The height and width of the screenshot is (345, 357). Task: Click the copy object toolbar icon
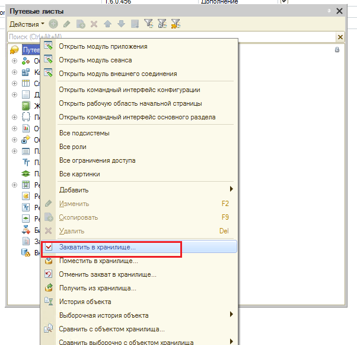click(81, 24)
